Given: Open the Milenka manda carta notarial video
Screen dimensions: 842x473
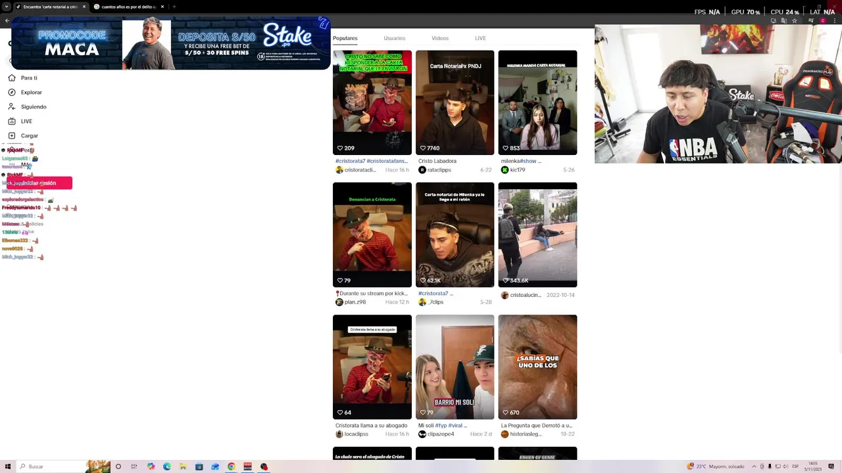Looking at the screenshot, I should click(x=537, y=102).
